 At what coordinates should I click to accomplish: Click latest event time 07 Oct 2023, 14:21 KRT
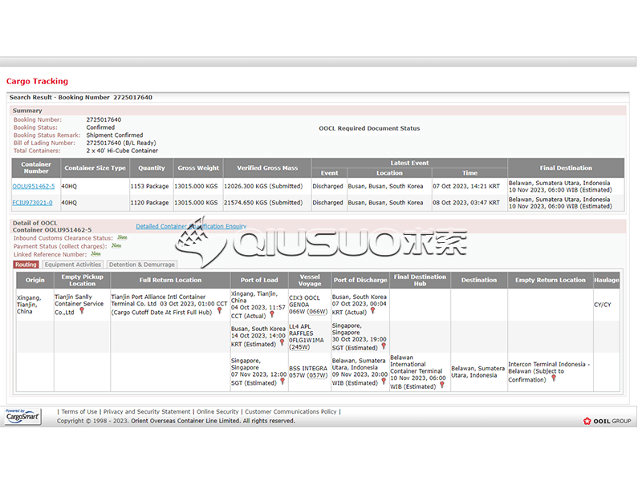(466, 187)
